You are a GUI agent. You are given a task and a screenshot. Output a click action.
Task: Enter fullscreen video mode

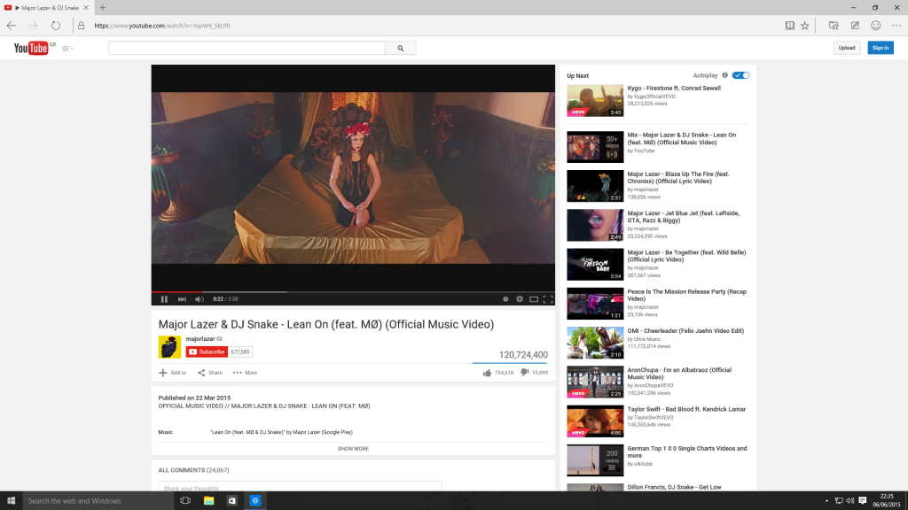[x=548, y=299]
